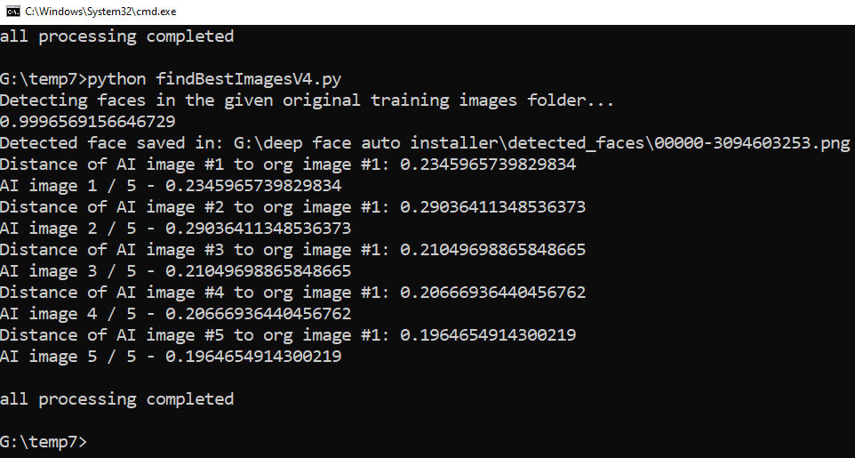Click the AI image #1 distance line
Screen dimensions: 855x458
(x=288, y=165)
